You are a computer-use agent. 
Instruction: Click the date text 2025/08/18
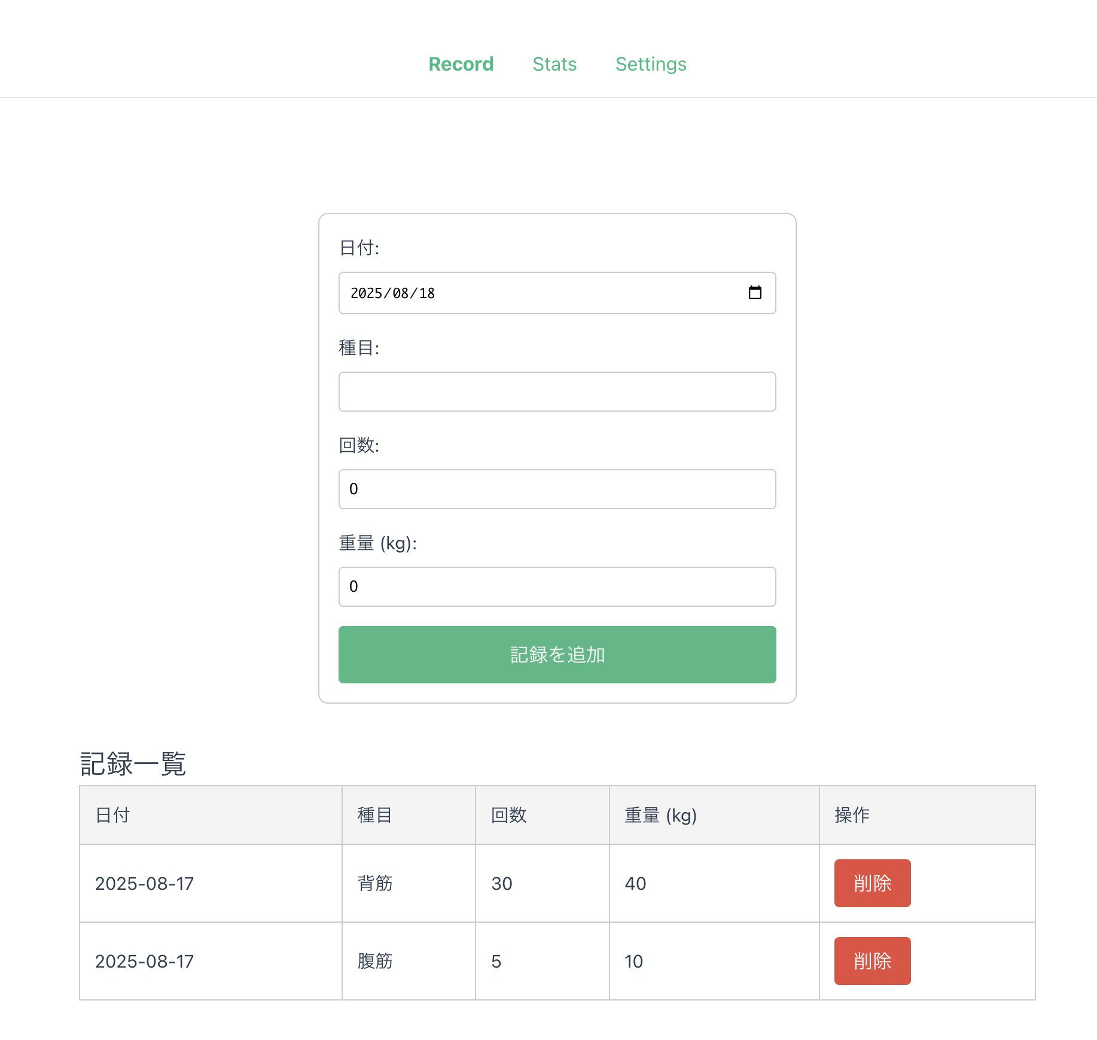(x=392, y=293)
